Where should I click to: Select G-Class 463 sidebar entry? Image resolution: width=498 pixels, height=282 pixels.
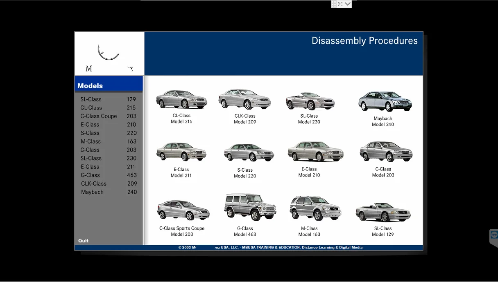108,175
